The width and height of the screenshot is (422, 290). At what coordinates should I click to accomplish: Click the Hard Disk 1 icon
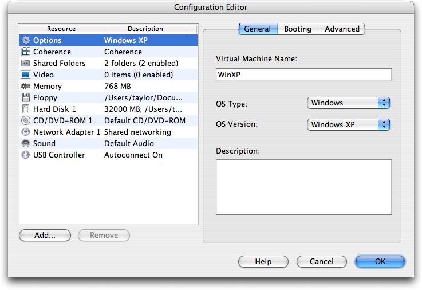(26, 109)
